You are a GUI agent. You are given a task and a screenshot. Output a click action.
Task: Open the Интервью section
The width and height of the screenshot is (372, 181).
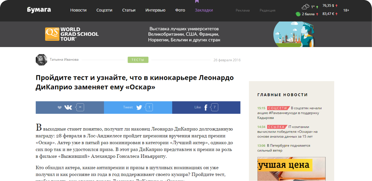click(155, 10)
